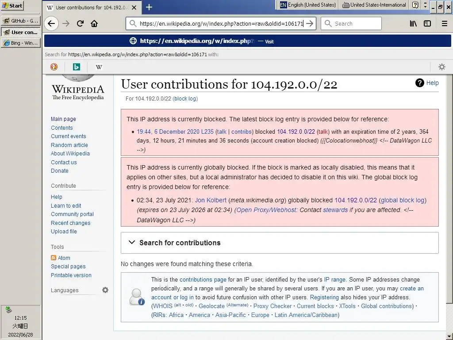The height and width of the screenshot is (340, 453).
Task: Open the block log link
Action: 185,99
